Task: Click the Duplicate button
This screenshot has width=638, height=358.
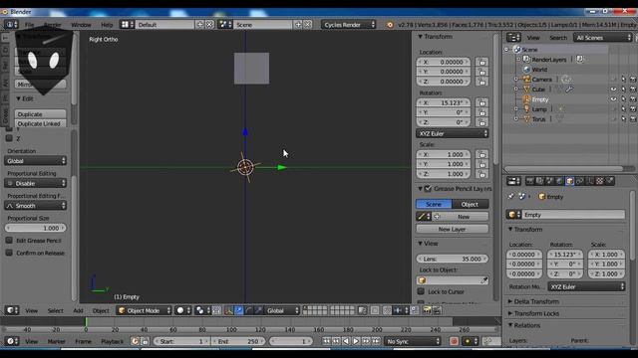Action: 40,114
